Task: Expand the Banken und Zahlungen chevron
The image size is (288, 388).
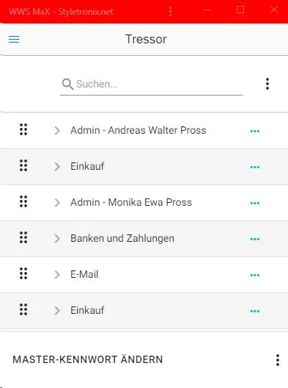Action: pos(57,239)
